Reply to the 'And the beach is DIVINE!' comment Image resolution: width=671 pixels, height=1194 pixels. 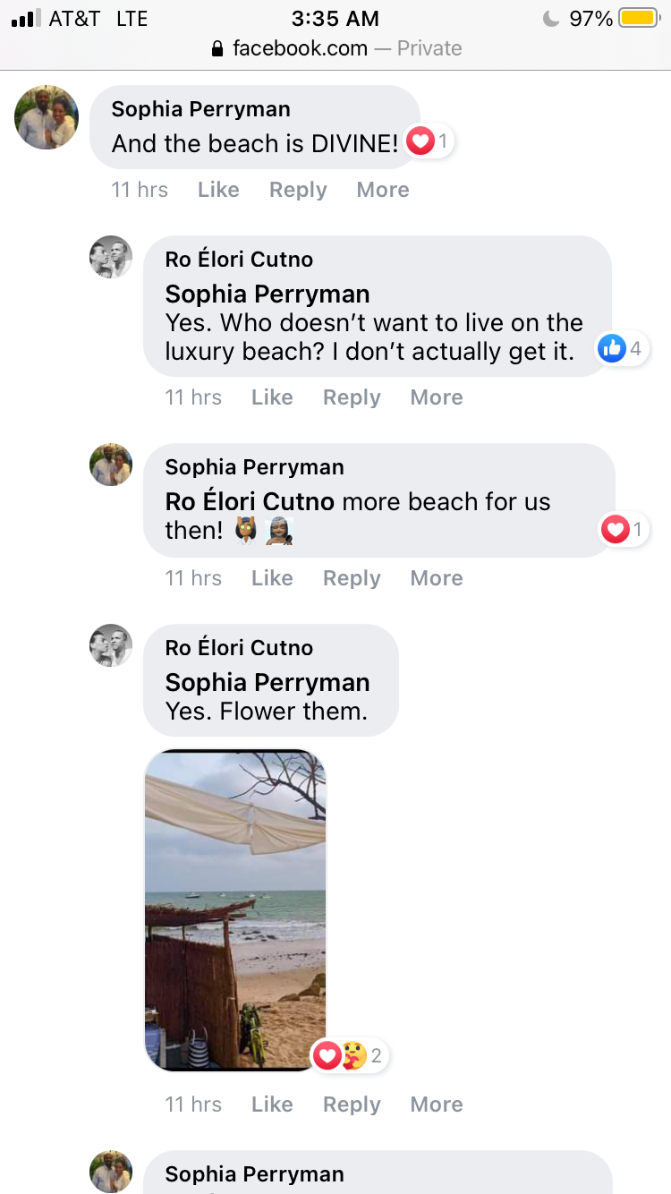click(298, 190)
